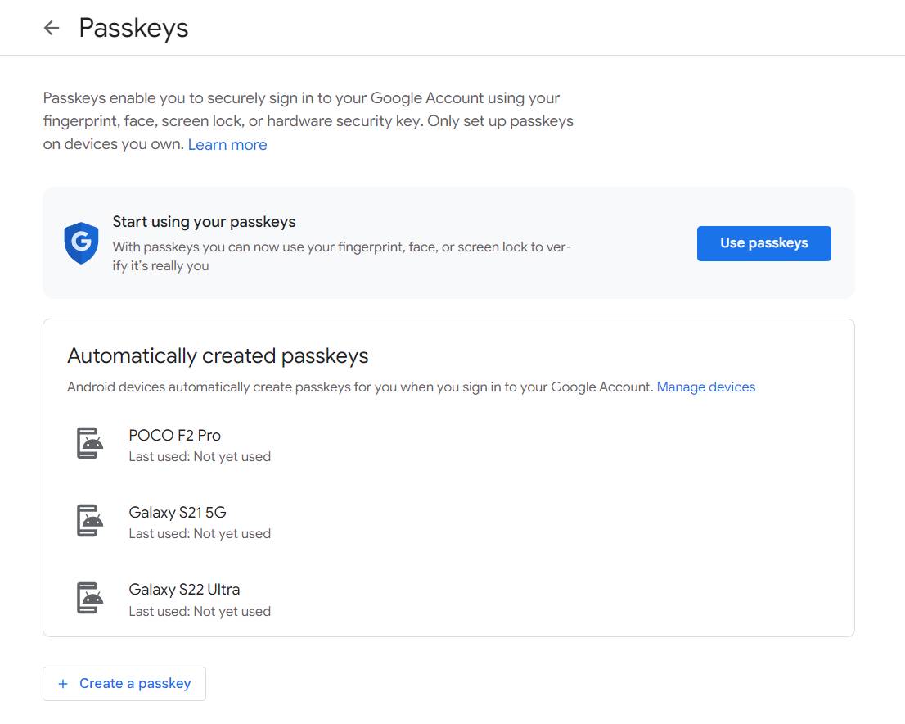
Task: Select the Galaxy S22 Ultra device name
Action: [184, 590]
